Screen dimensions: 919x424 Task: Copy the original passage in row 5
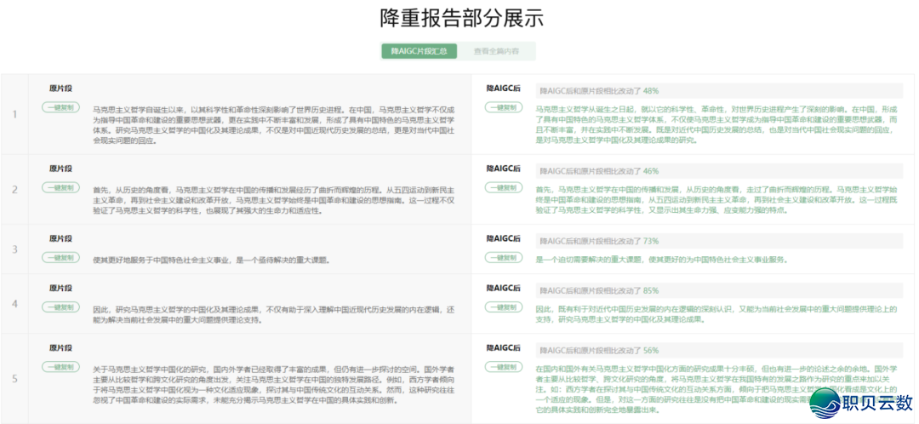(60, 367)
